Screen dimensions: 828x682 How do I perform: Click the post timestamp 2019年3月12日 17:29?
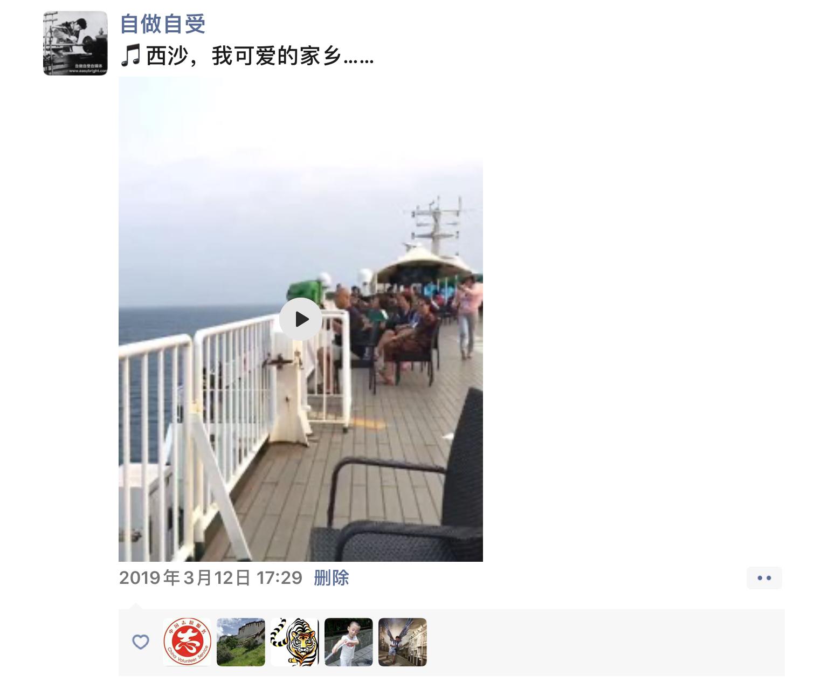pos(210,578)
